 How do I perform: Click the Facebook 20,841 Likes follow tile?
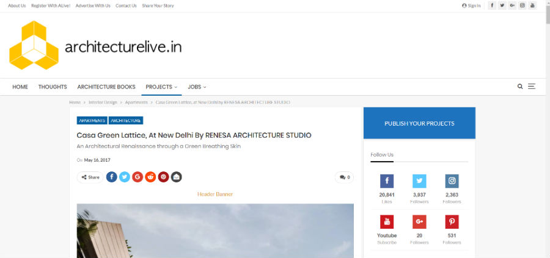(387, 189)
